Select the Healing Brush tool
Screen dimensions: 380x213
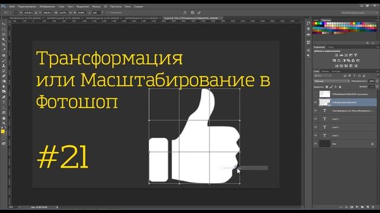4,55
